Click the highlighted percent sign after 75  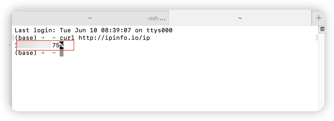62,45
